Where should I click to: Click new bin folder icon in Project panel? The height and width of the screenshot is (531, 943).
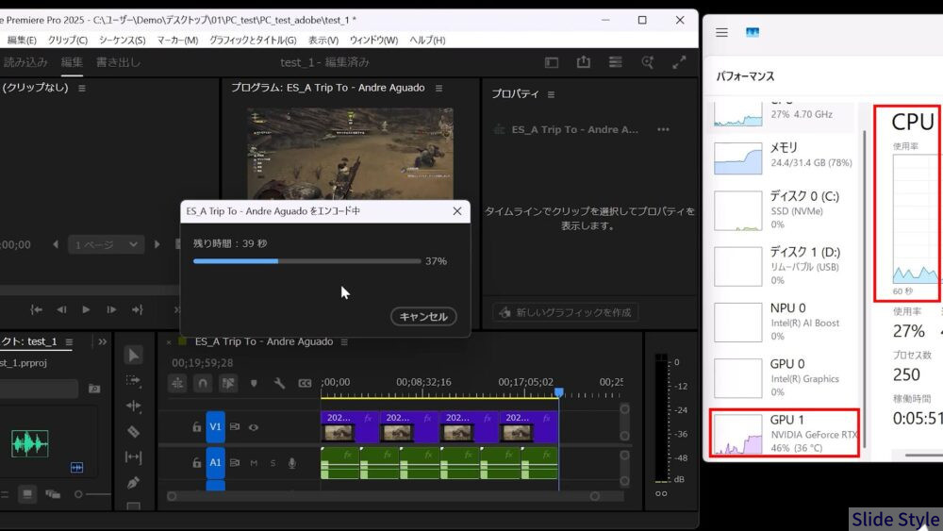94,389
